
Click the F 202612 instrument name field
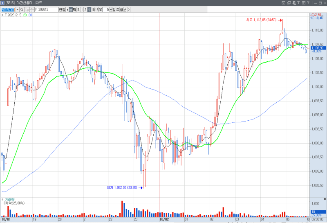pyautogui.click(x=46, y=9)
